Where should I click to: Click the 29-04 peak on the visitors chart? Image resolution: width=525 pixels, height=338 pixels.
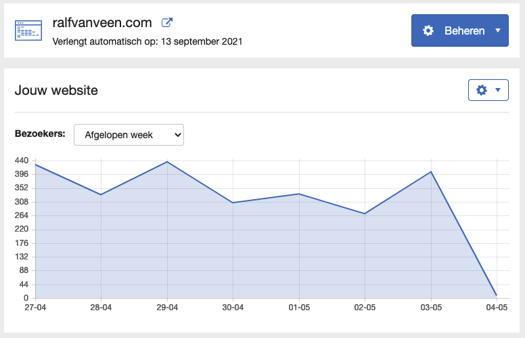(167, 162)
